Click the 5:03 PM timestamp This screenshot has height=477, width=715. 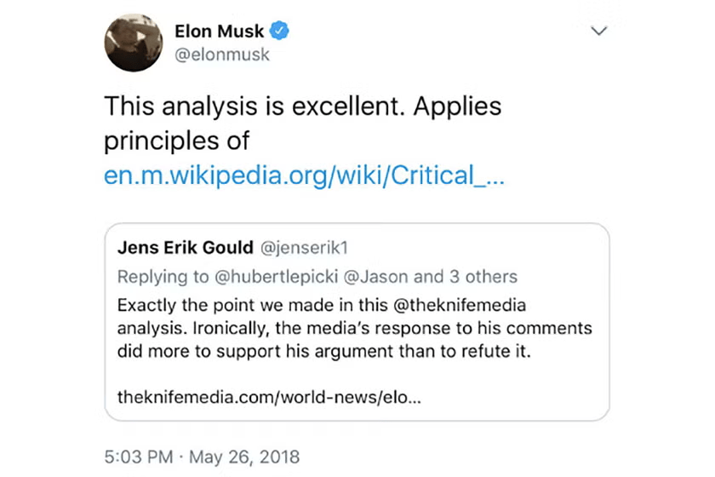pos(140,457)
